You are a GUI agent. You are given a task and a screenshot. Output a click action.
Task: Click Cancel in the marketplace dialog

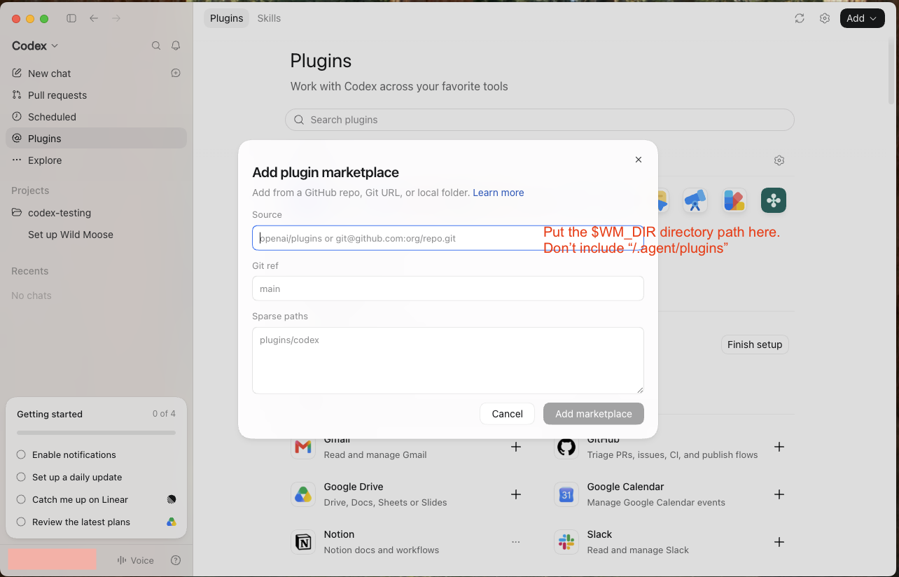tap(507, 414)
